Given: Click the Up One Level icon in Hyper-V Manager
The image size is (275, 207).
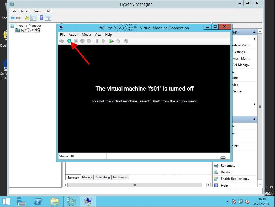Looking at the screenshot, I should 27,18.
